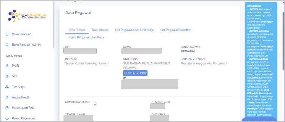Click the Profil person icon
The height and width of the screenshot is (122, 285).
point(7,66)
